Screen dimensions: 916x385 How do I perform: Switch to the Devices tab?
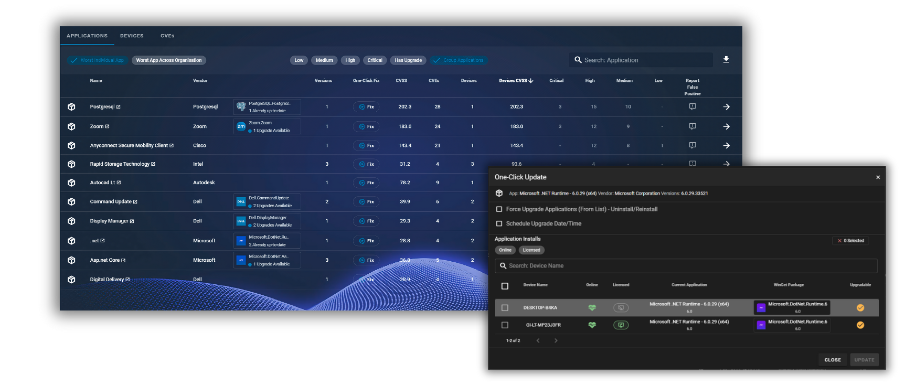[x=132, y=36]
